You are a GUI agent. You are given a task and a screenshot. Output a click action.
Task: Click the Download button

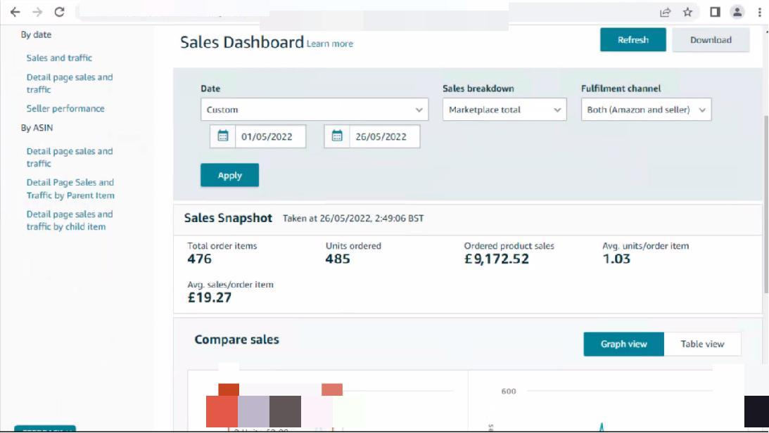pyautogui.click(x=710, y=40)
